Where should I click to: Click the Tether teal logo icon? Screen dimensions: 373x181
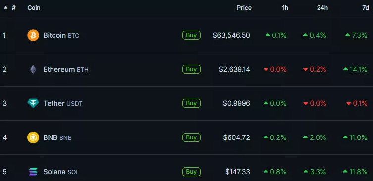[33, 103]
